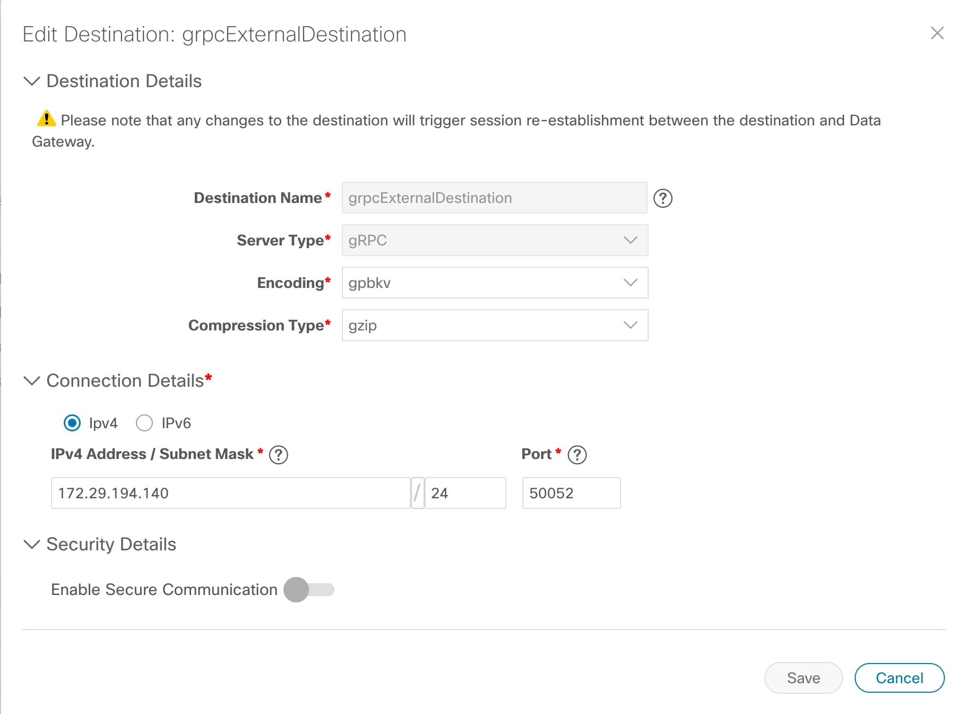Open the Compression Type dropdown
The width and height of the screenshot is (964, 714).
tap(495, 325)
